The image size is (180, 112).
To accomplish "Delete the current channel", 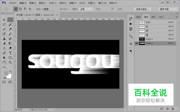I will click(173, 109).
